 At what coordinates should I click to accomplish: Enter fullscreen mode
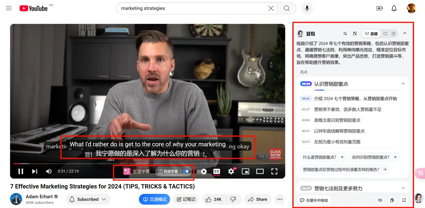click(x=274, y=171)
